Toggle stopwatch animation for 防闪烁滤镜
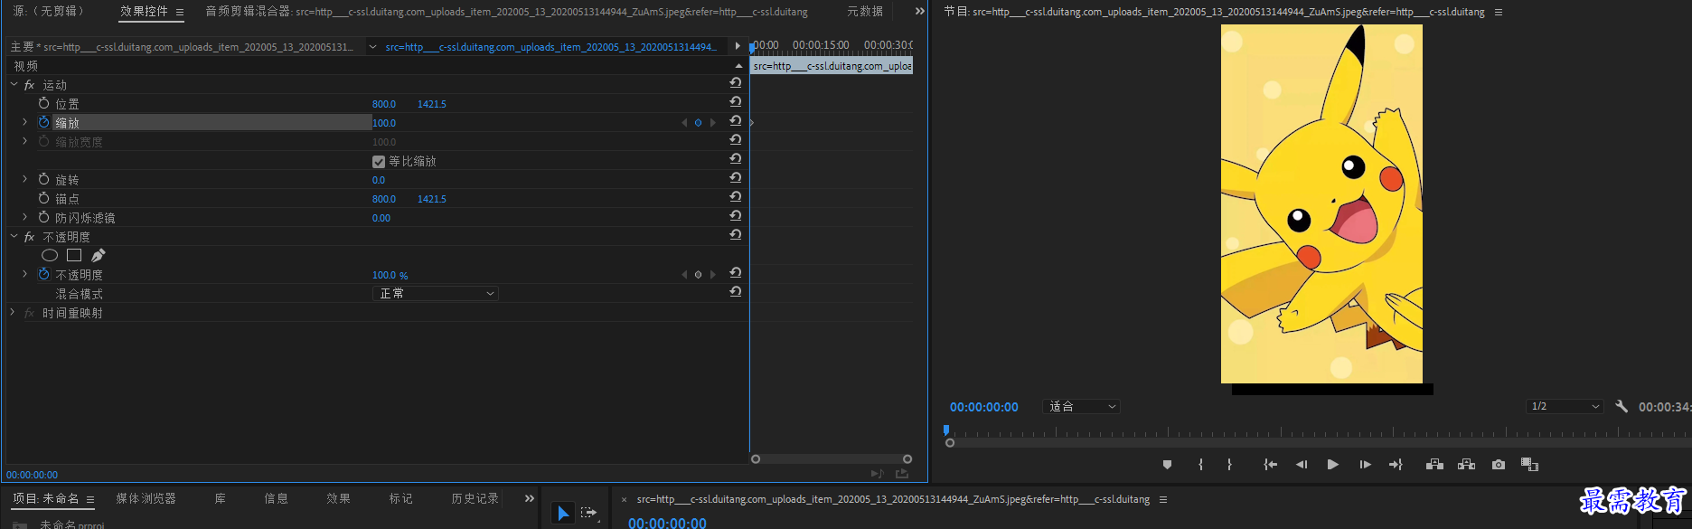Viewport: 1692px width, 529px height. [x=43, y=217]
